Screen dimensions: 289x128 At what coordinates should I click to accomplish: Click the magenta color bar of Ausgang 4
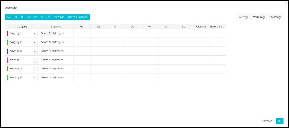[7, 60]
